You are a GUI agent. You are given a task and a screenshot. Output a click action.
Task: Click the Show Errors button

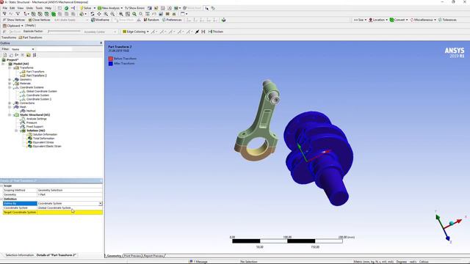(x=134, y=8)
